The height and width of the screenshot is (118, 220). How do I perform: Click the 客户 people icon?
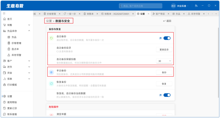5,61
